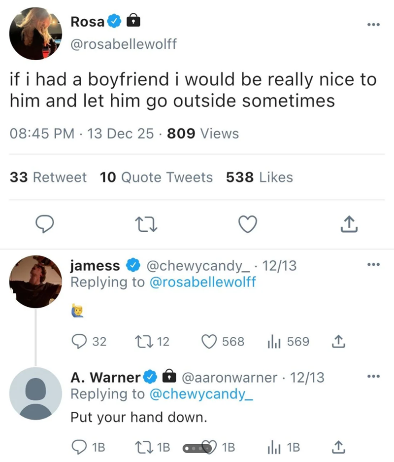Open the more options menu on A. Warner's reply
This screenshot has height=462, width=394.
point(373,376)
